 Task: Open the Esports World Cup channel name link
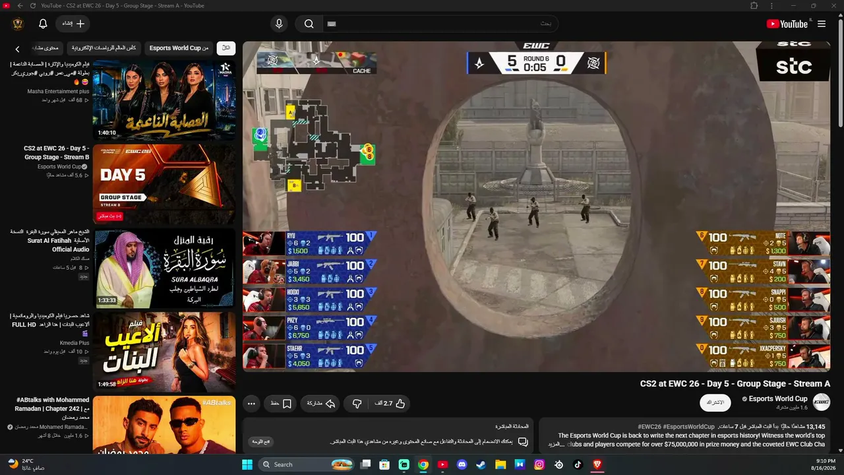click(778, 398)
